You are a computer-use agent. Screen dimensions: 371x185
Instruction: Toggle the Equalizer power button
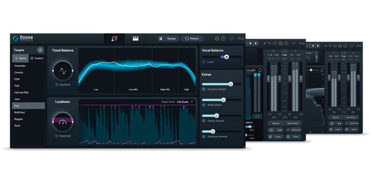[57, 84]
